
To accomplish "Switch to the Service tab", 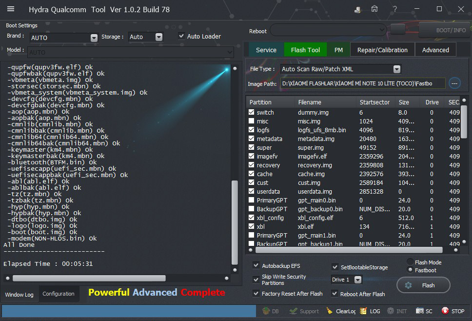I will point(266,50).
